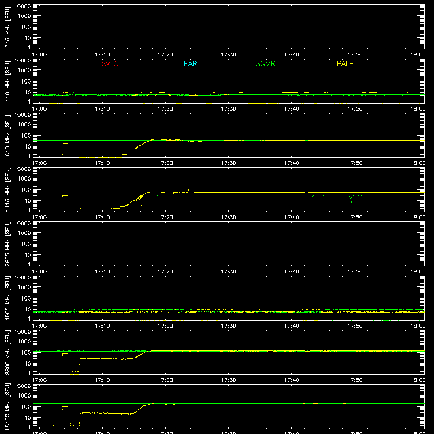The height and width of the screenshot is (434, 434).
Task: Click the 18:00 tick label under 4995 MHz panel
Action: point(418,326)
